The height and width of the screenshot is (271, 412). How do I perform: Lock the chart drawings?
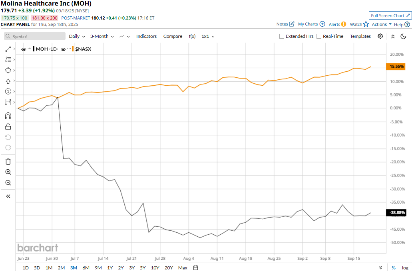pyautogui.click(x=8, y=127)
